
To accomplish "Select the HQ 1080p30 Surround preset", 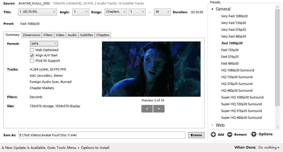I will (237, 70).
